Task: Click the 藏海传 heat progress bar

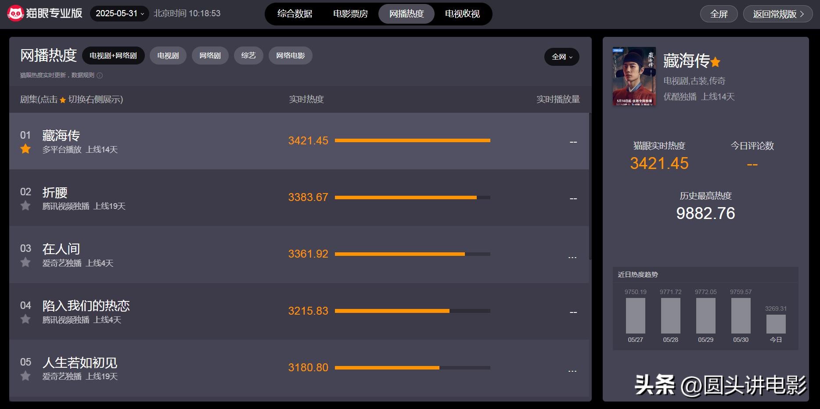Action: (412, 140)
